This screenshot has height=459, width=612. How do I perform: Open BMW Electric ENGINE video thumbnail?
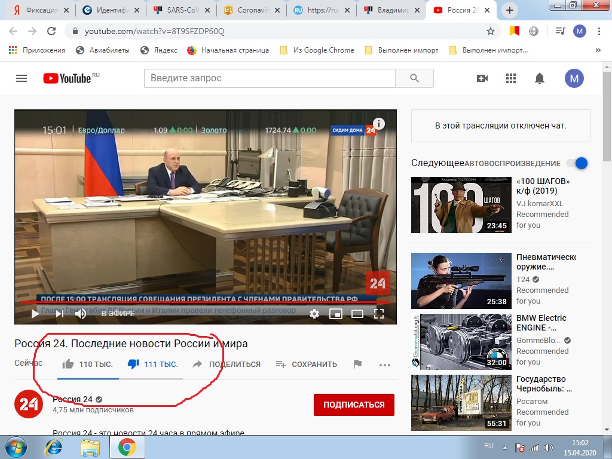click(461, 342)
